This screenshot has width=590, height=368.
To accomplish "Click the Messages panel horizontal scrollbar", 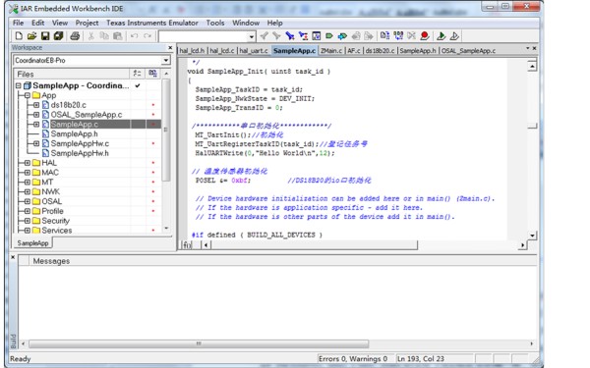I will pos(199,343).
